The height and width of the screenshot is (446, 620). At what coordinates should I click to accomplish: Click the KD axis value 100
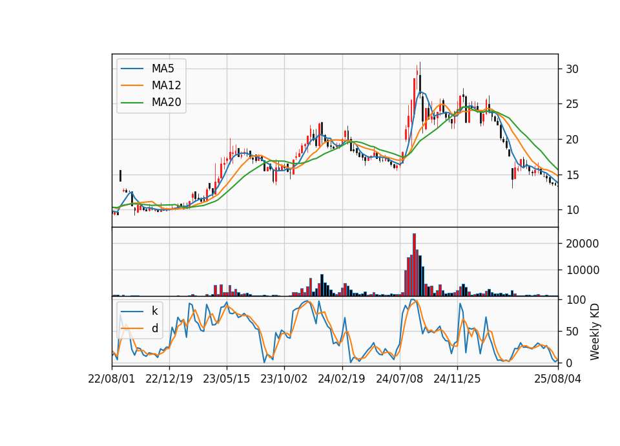point(576,300)
